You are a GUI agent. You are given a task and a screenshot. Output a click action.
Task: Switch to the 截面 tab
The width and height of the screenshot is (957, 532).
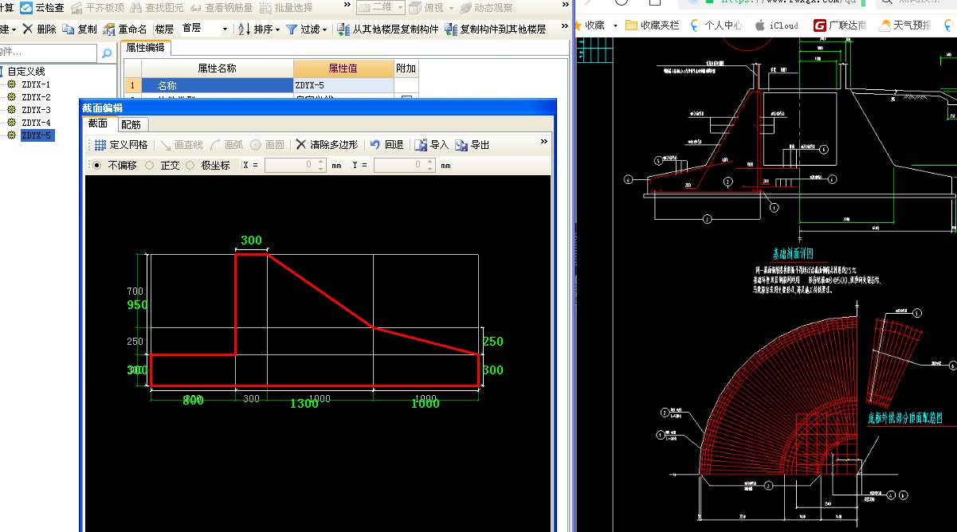[98, 123]
